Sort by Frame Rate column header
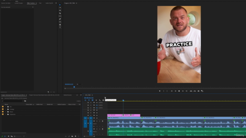 click(29, 104)
